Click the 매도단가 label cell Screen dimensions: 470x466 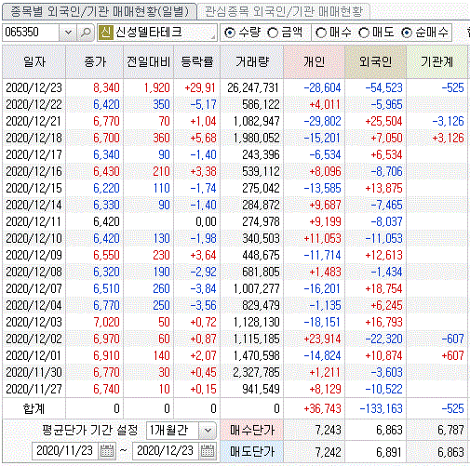(x=252, y=452)
